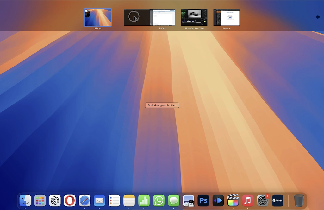
Task: Open the Opera browser in the Dock
Action: coord(70,200)
